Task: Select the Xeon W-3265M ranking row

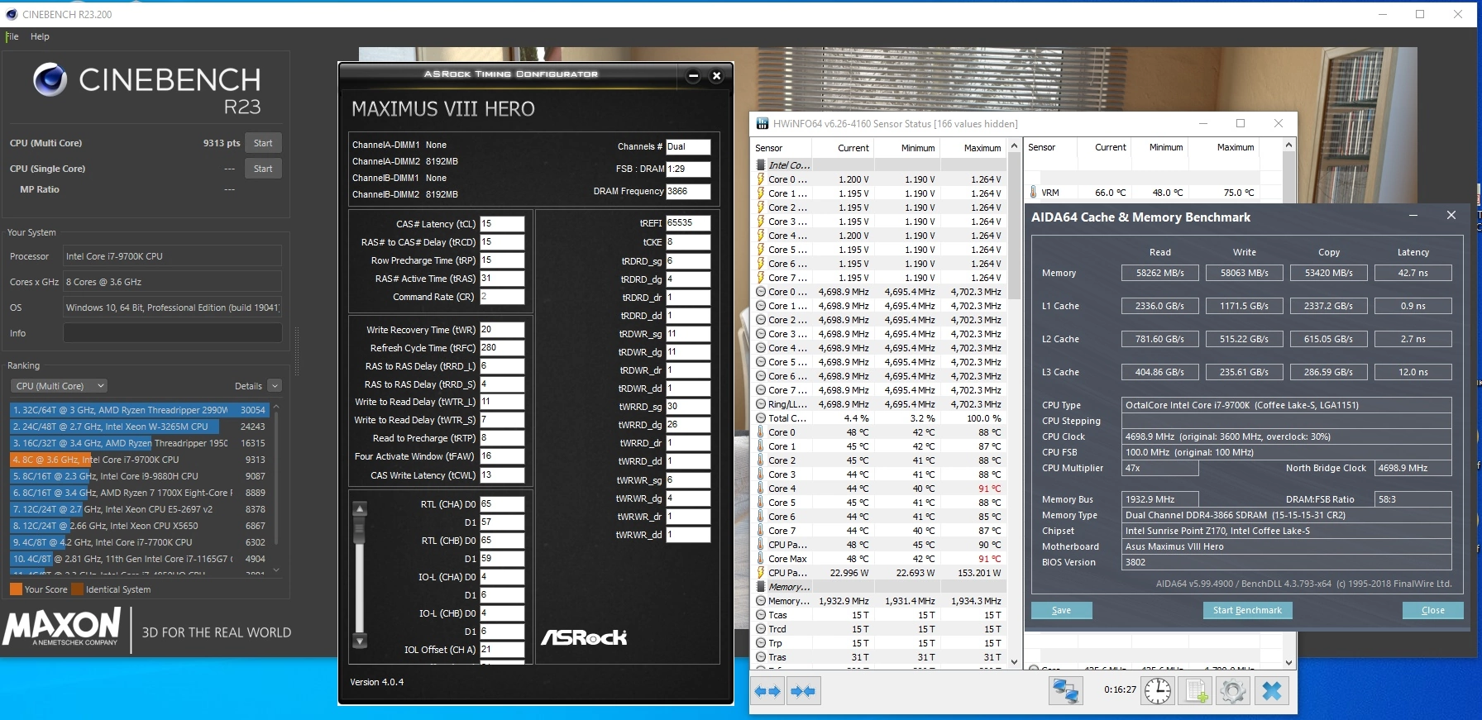Action: click(x=139, y=427)
